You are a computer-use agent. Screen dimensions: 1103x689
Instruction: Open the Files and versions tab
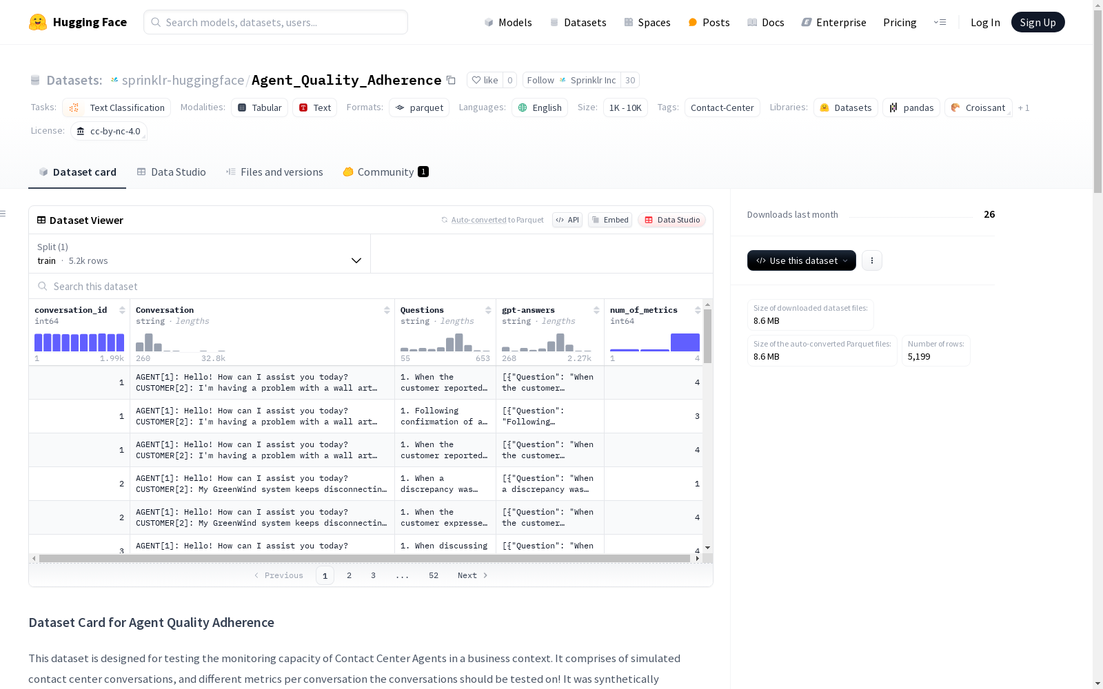[x=274, y=172]
